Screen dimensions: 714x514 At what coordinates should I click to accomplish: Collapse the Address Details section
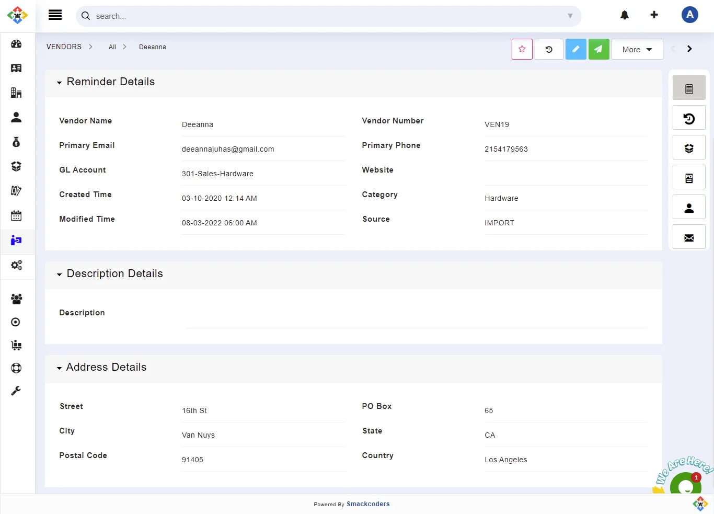tap(59, 368)
